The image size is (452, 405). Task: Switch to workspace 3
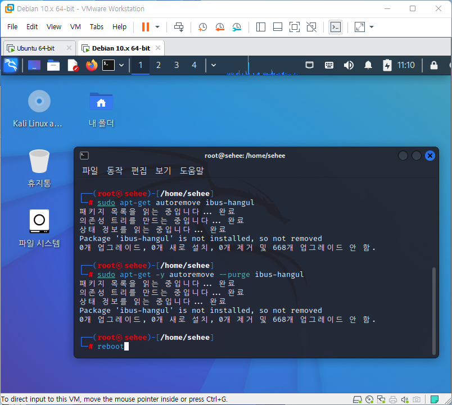177,65
